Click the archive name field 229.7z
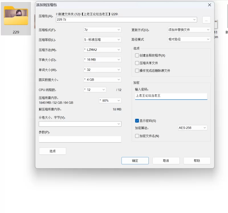228x213 pixels. tap(126, 20)
